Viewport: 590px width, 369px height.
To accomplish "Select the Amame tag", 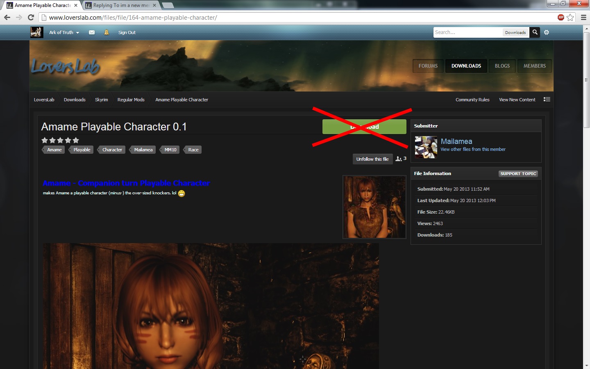I will [54, 150].
